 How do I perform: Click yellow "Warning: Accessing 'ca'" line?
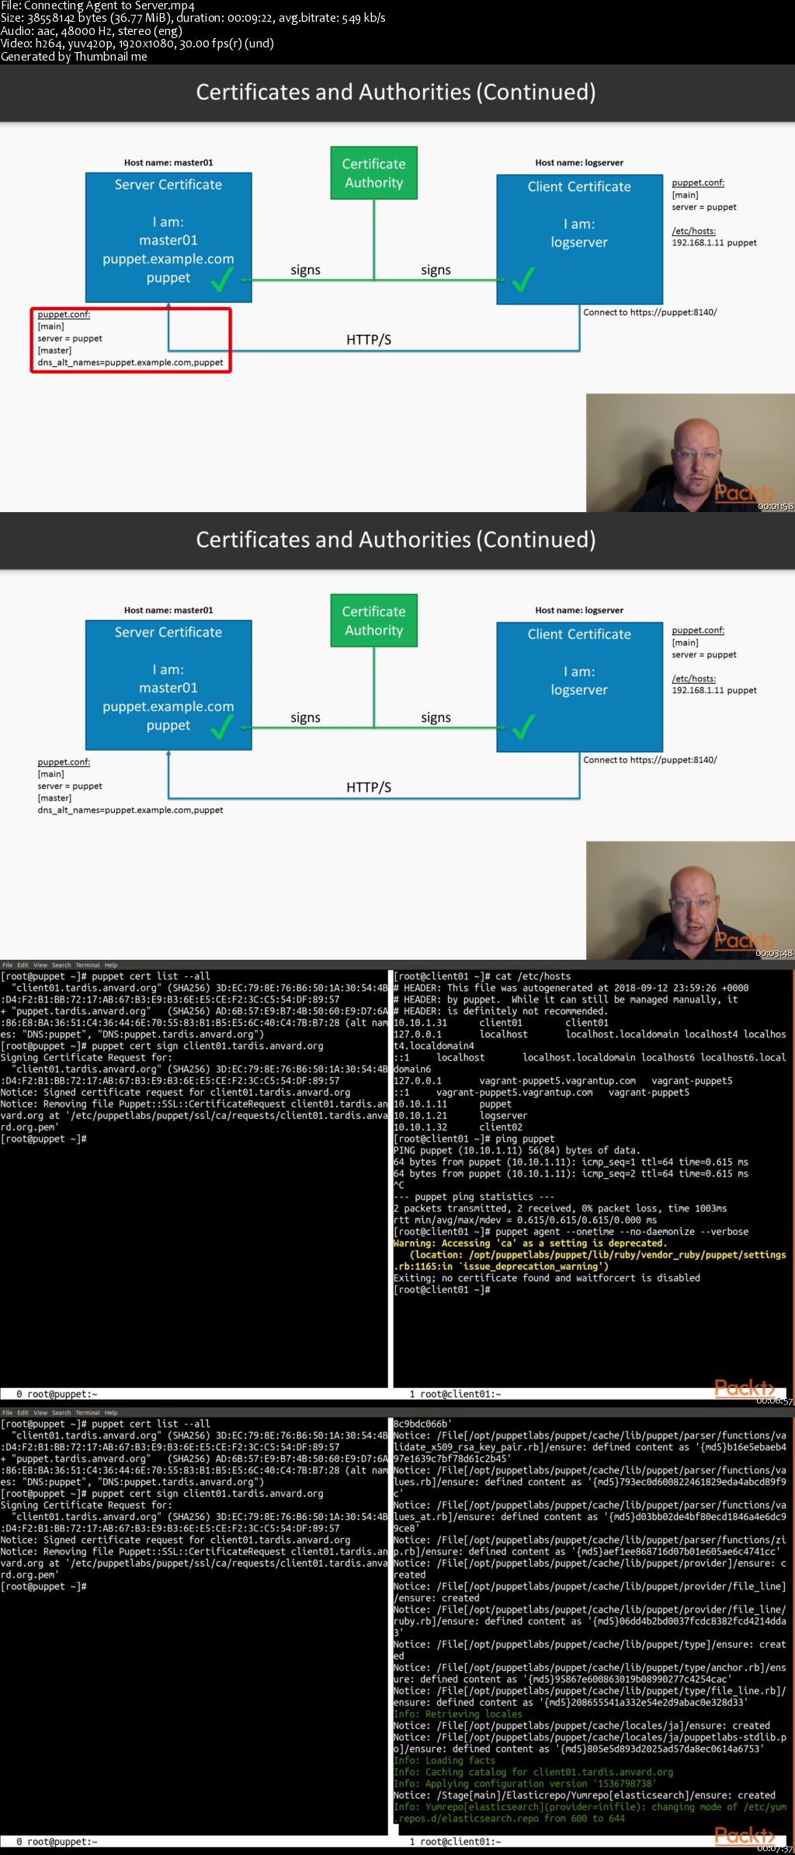(x=530, y=1243)
